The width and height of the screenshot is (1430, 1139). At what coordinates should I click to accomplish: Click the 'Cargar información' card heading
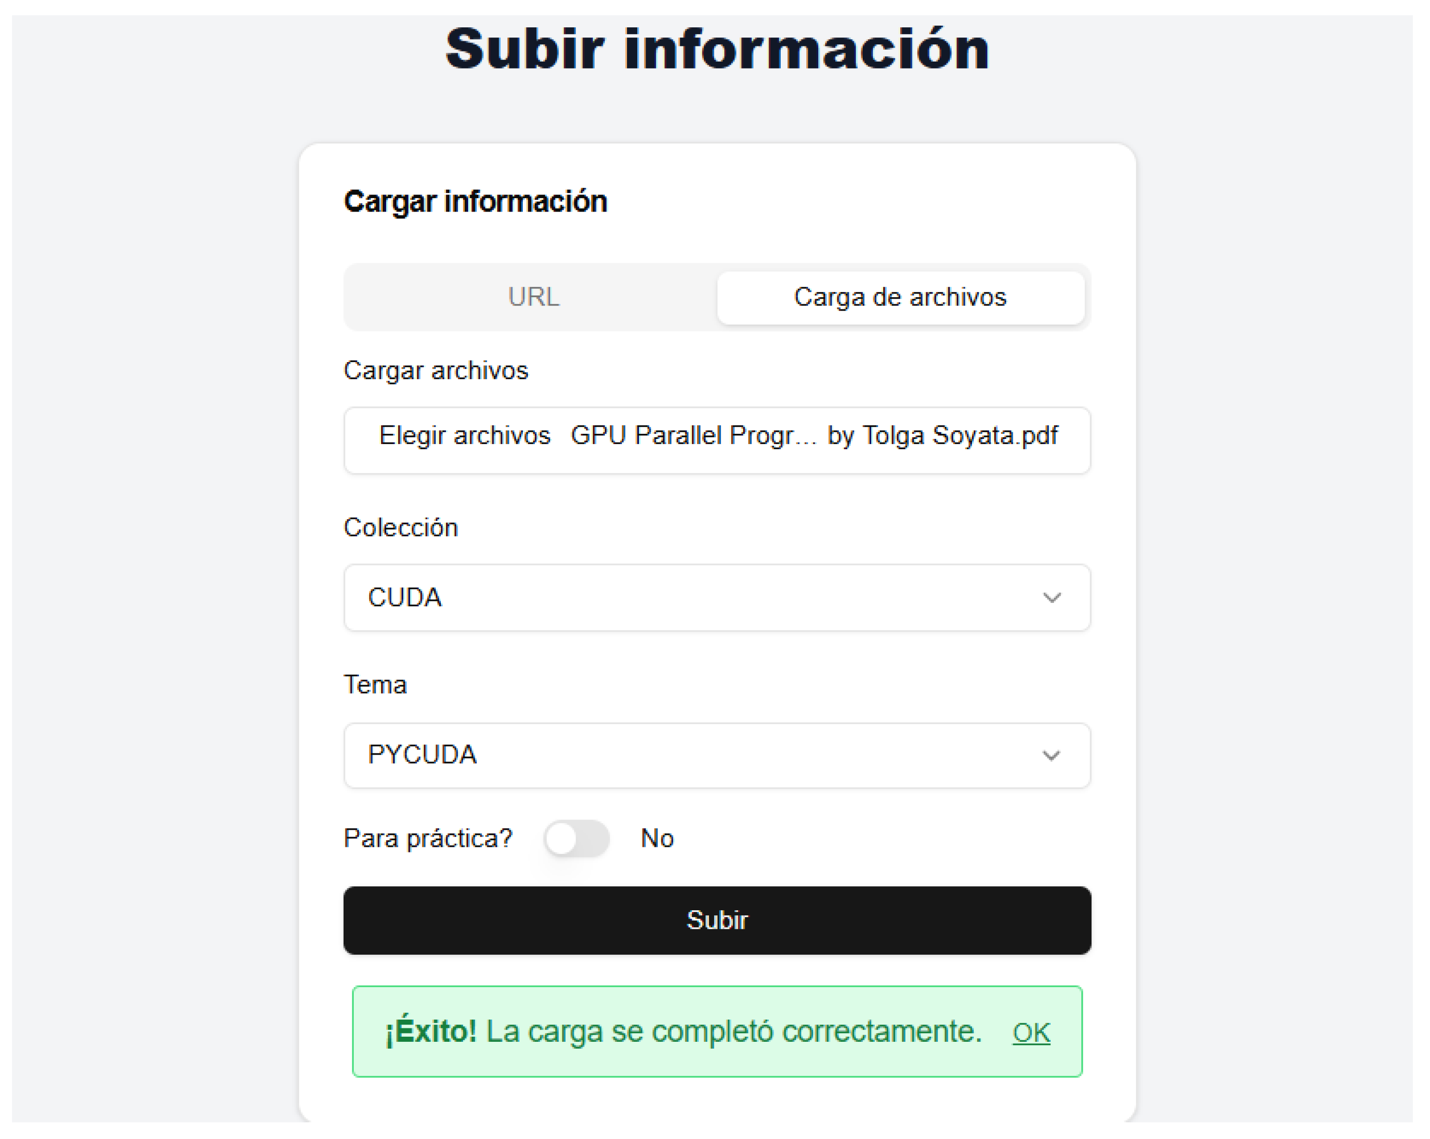[x=475, y=201]
